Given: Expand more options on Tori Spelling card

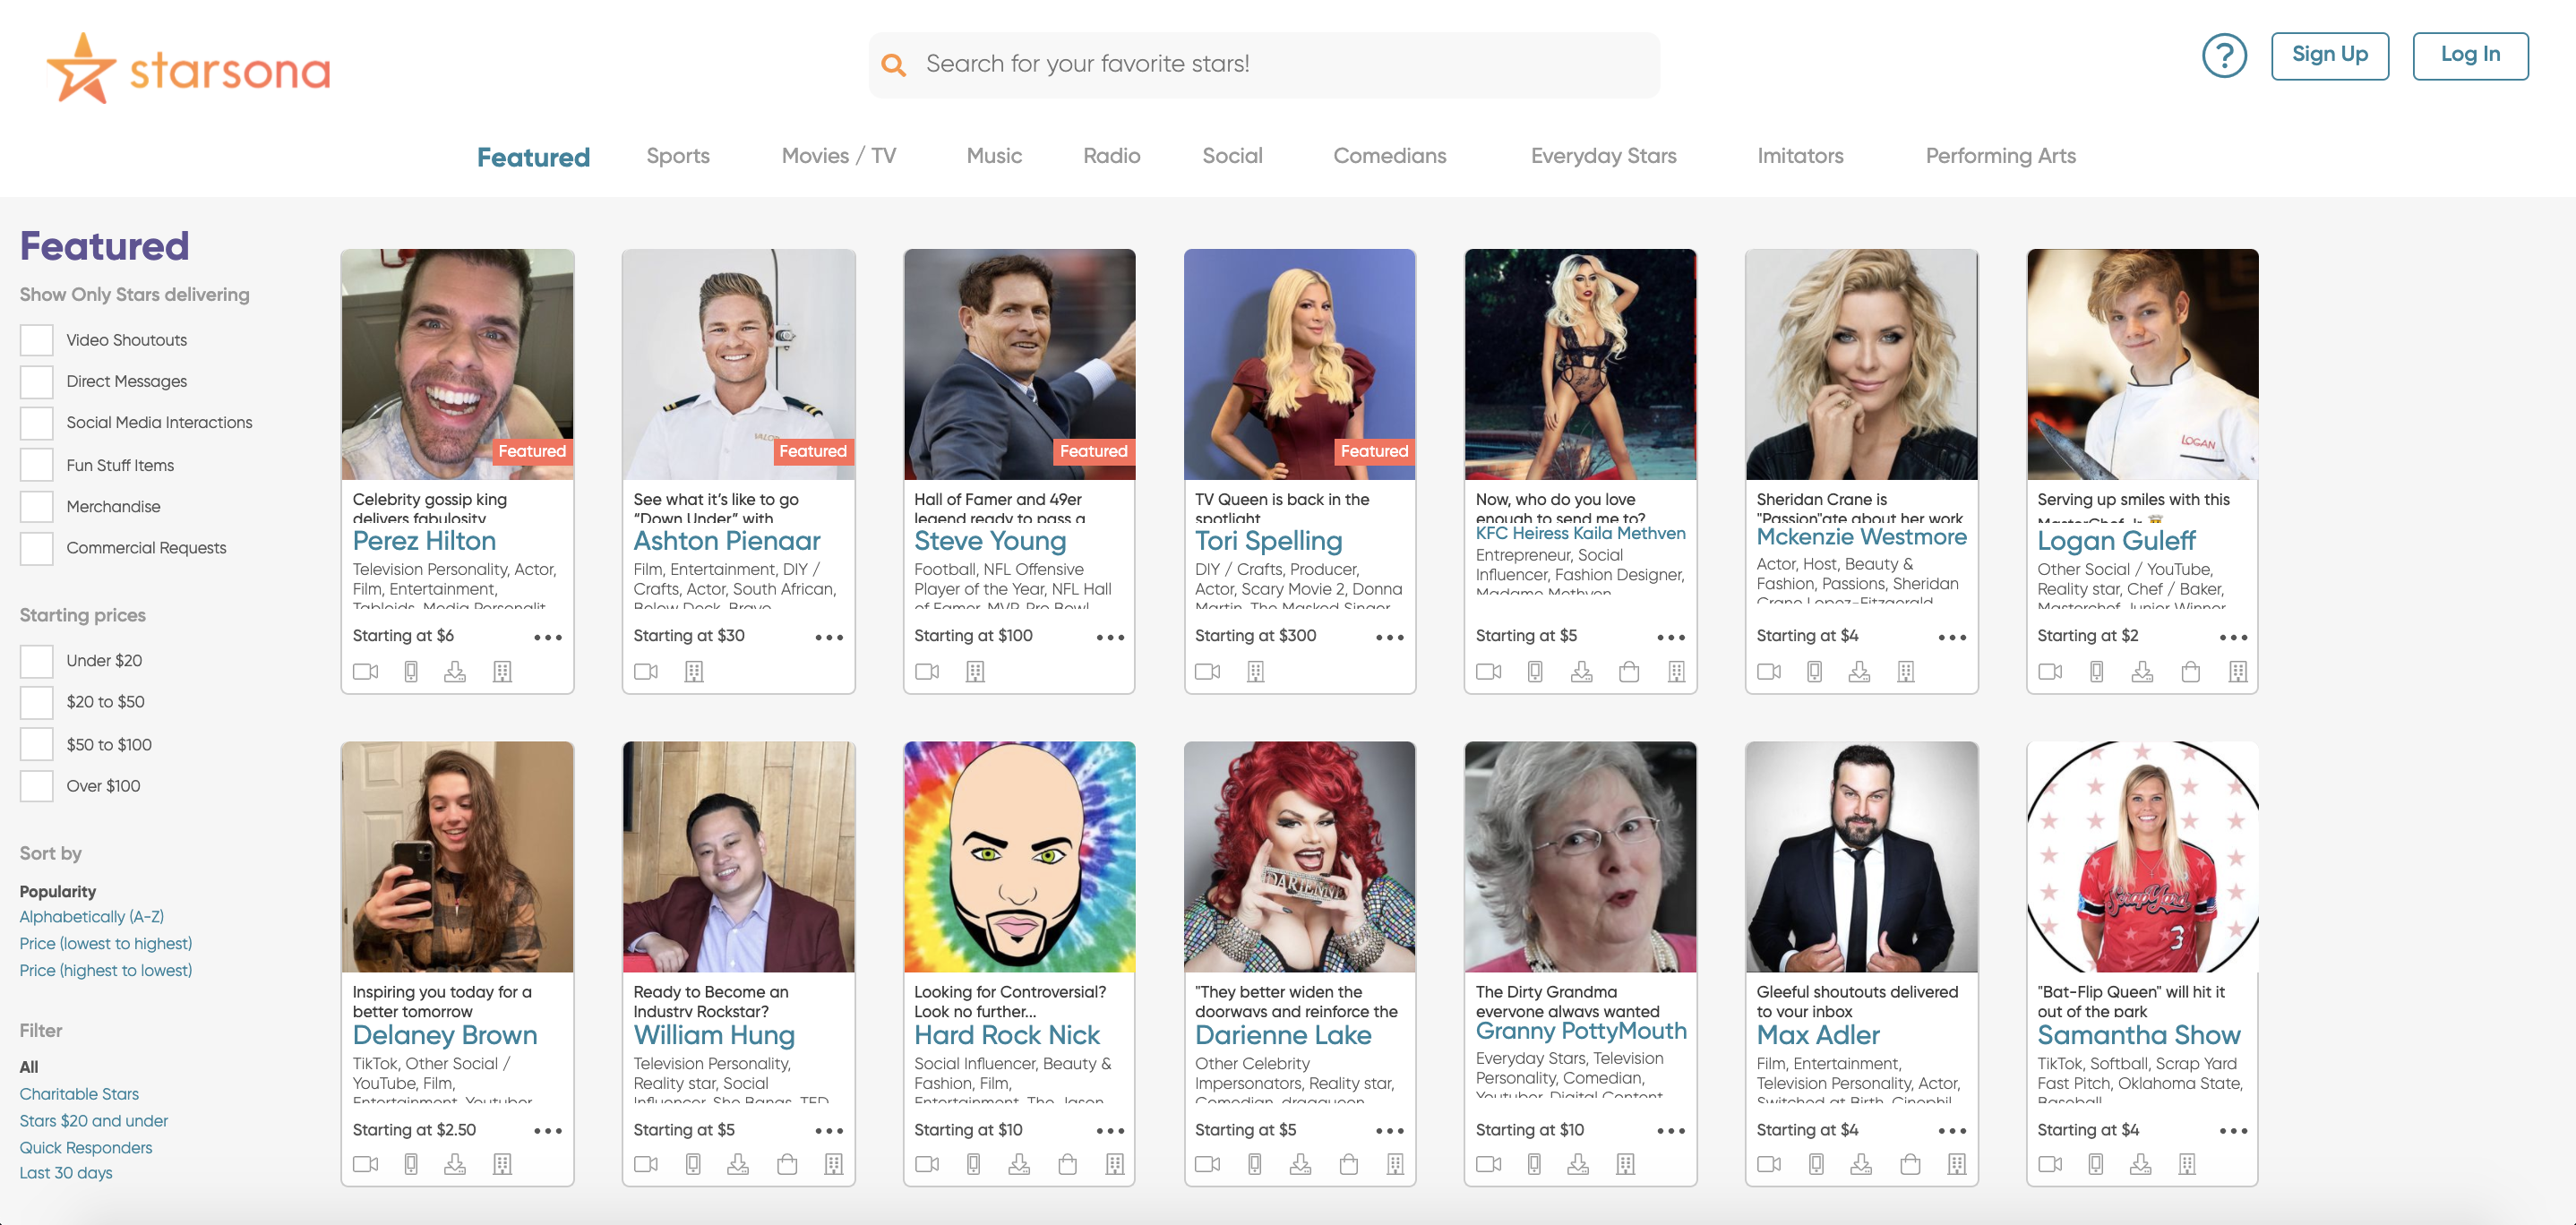Looking at the screenshot, I should coord(1389,637).
